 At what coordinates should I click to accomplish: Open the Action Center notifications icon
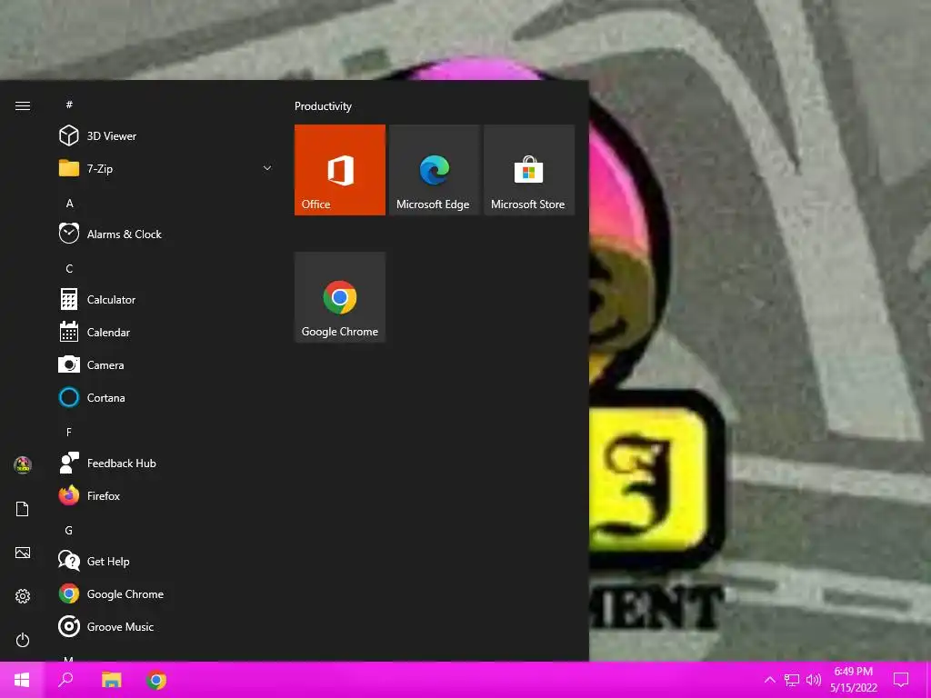901,680
